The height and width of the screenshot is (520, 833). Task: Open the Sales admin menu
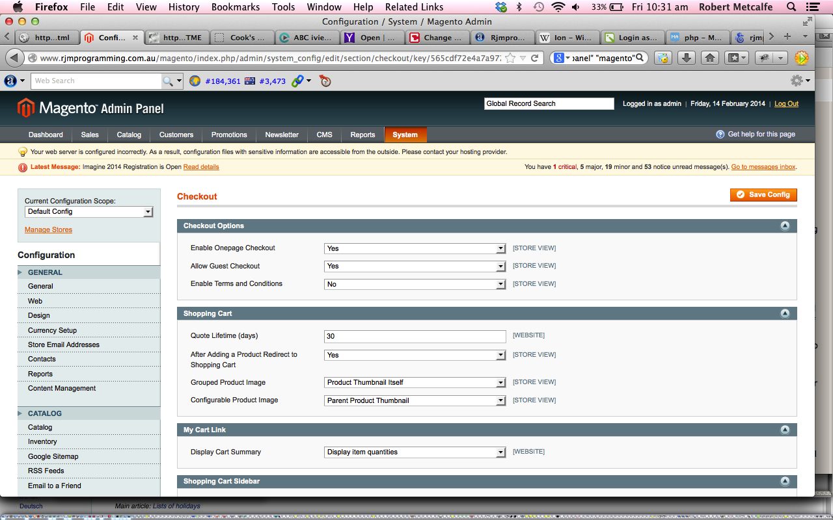pyautogui.click(x=90, y=135)
